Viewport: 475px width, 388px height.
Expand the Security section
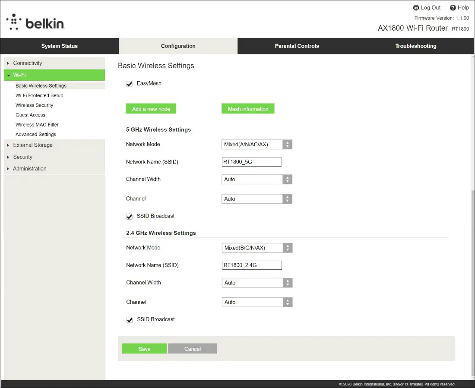click(54, 157)
